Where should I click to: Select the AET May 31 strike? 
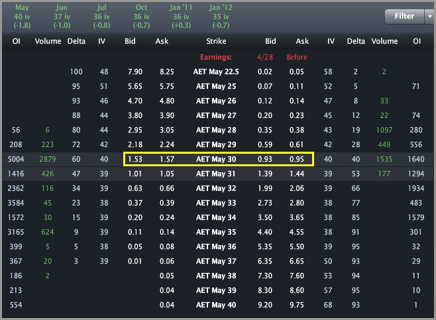coord(215,174)
